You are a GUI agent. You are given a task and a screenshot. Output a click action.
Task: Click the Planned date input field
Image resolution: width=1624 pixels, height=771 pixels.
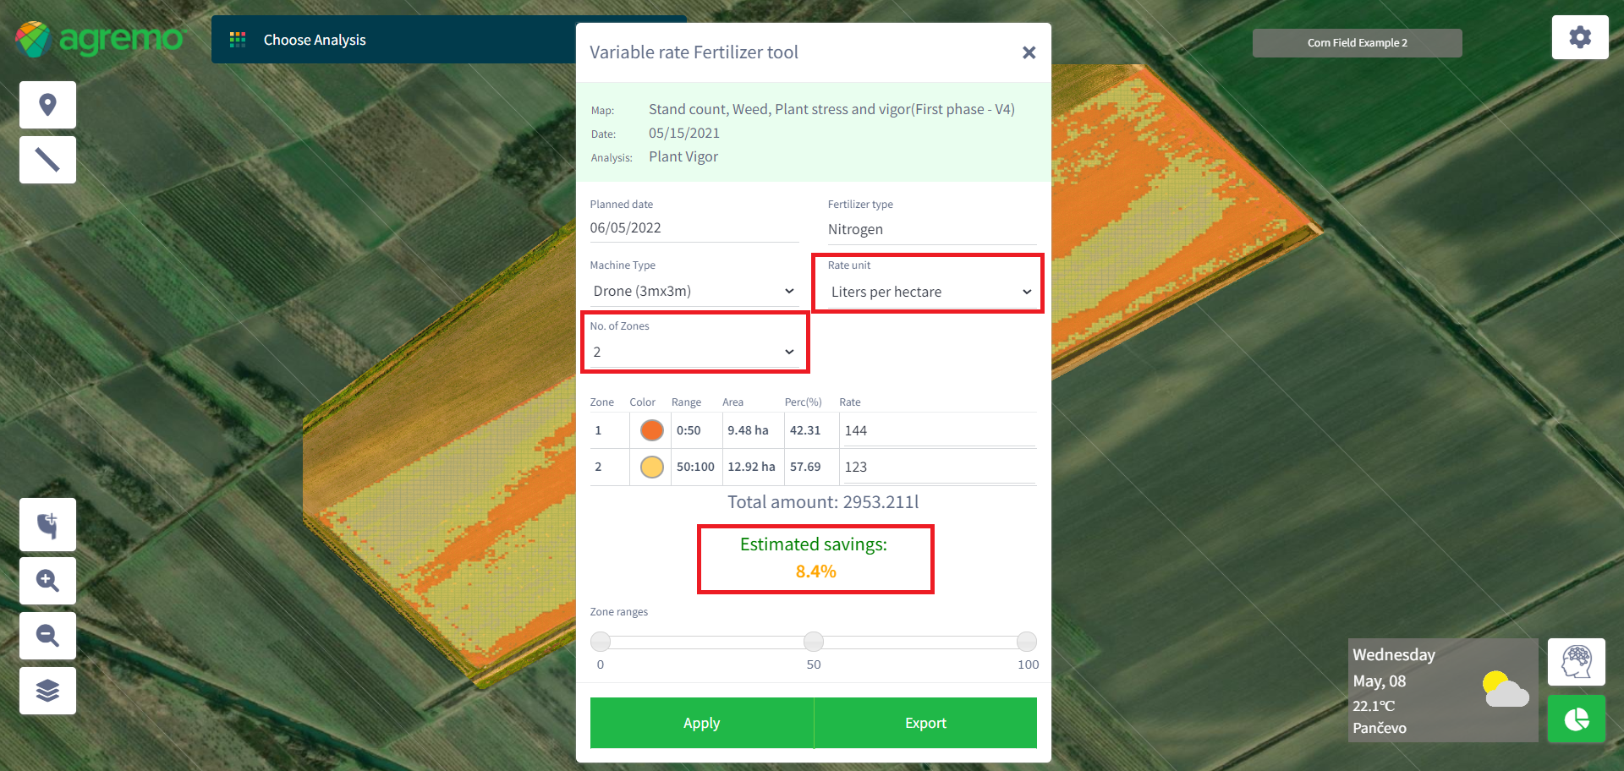tap(694, 228)
